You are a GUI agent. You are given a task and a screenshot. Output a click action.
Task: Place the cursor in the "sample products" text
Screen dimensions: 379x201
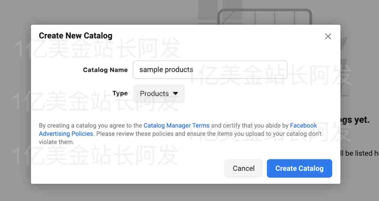pyautogui.click(x=166, y=69)
